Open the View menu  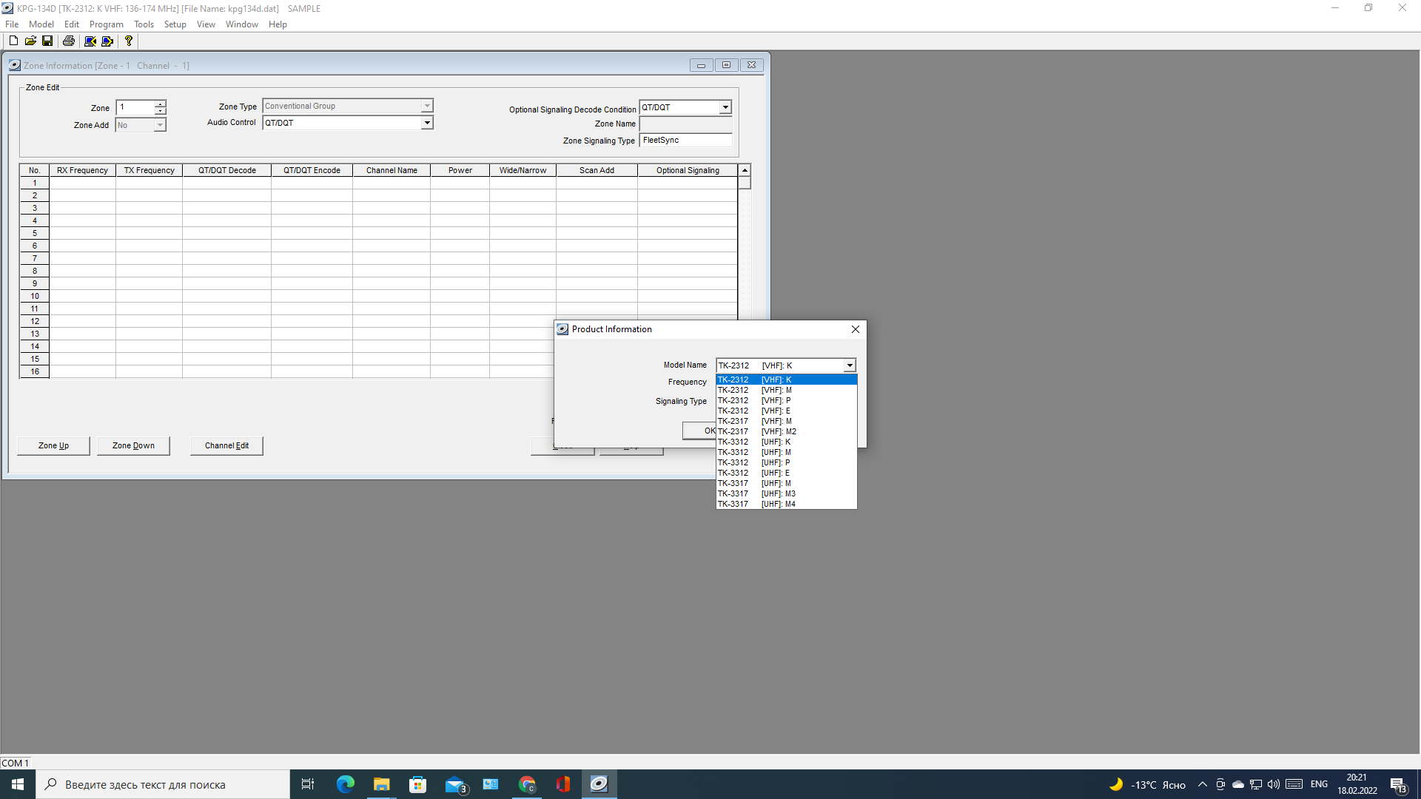206,24
